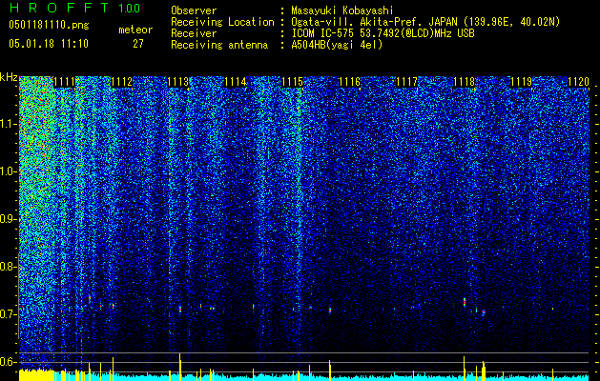Viewport: 600px width, 381px height.
Task: Click the Receiving Location label
Action: point(222,22)
